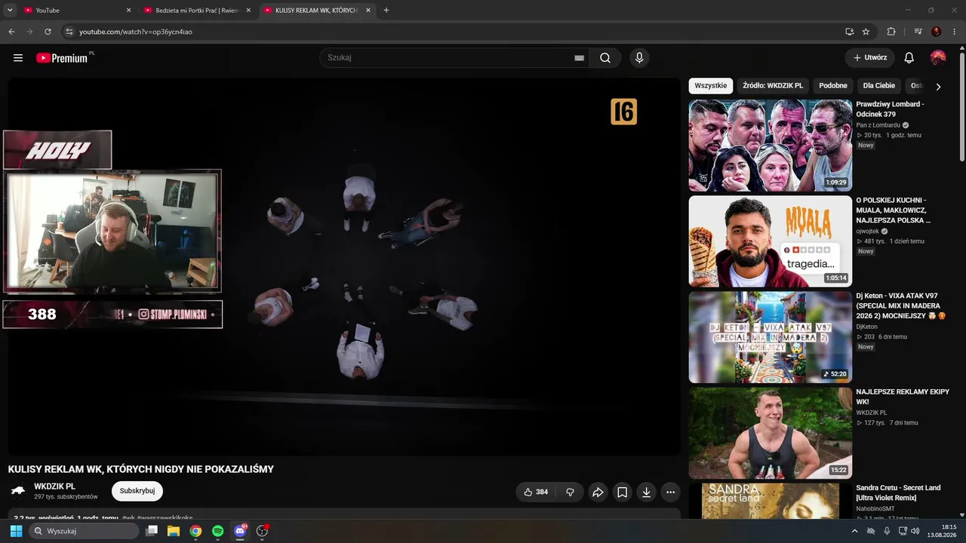Reload the current YouTube page
The width and height of the screenshot is (966, 543).
[x=48, y=32]
